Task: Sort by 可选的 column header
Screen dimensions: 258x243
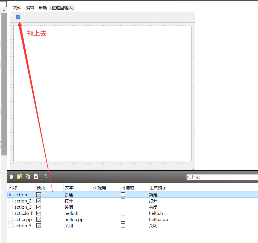Action: tap(134, 188)
